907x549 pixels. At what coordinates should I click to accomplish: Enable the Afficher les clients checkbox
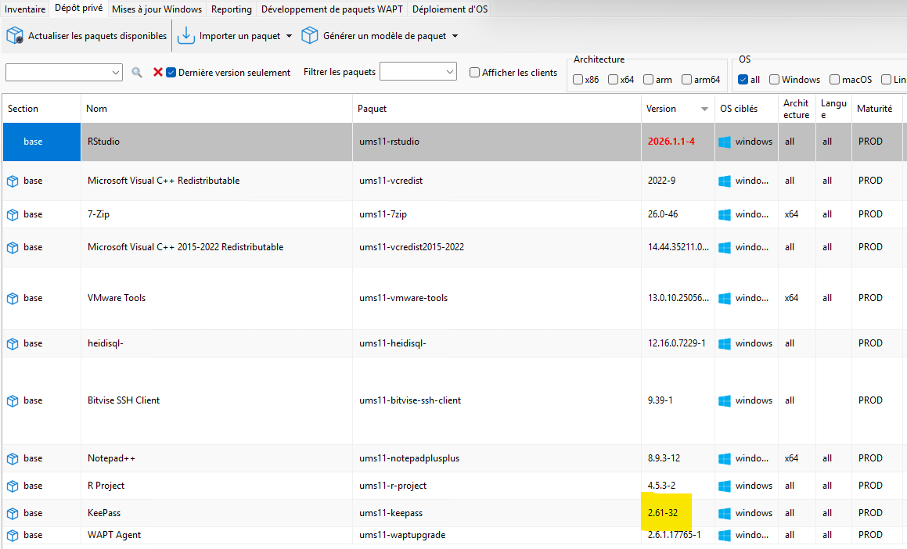475,73
